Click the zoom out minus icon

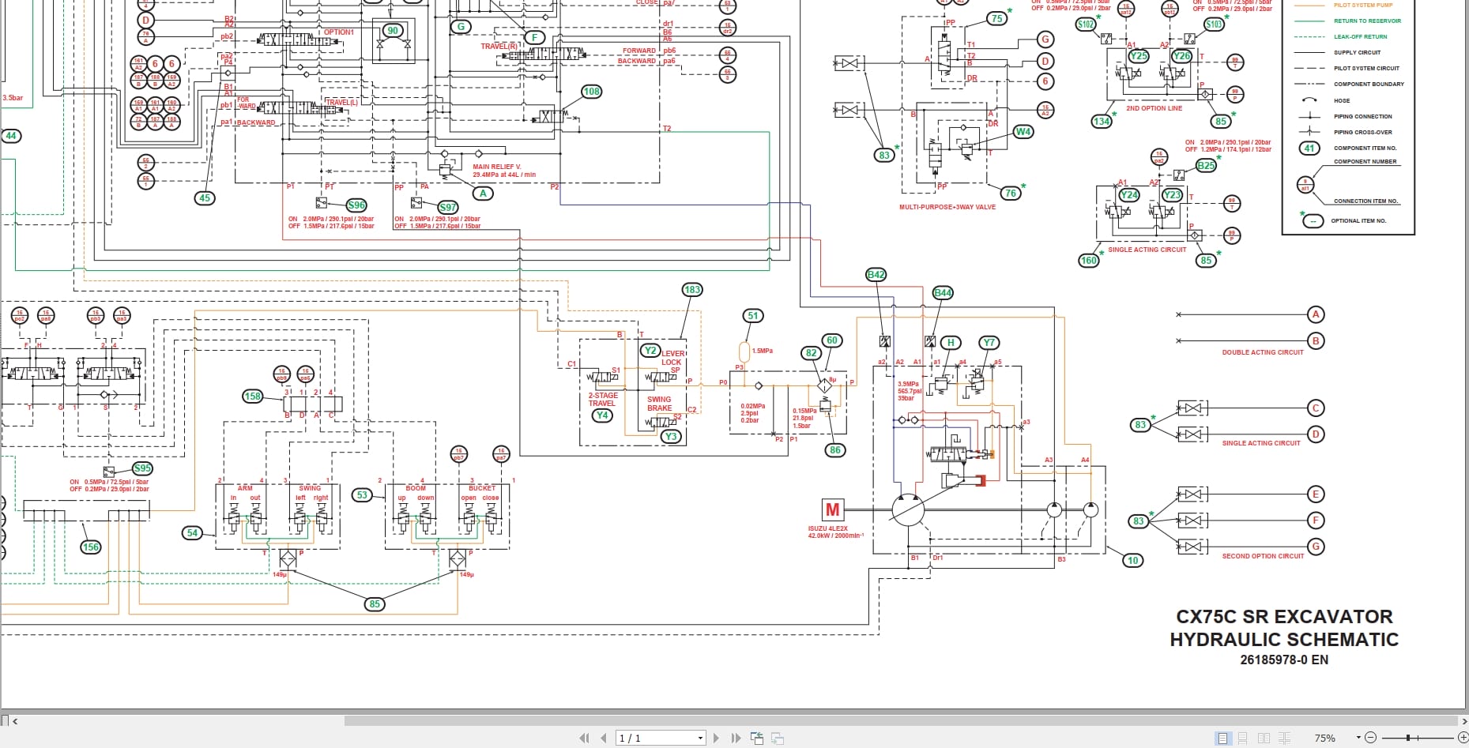coord(1371,738)
